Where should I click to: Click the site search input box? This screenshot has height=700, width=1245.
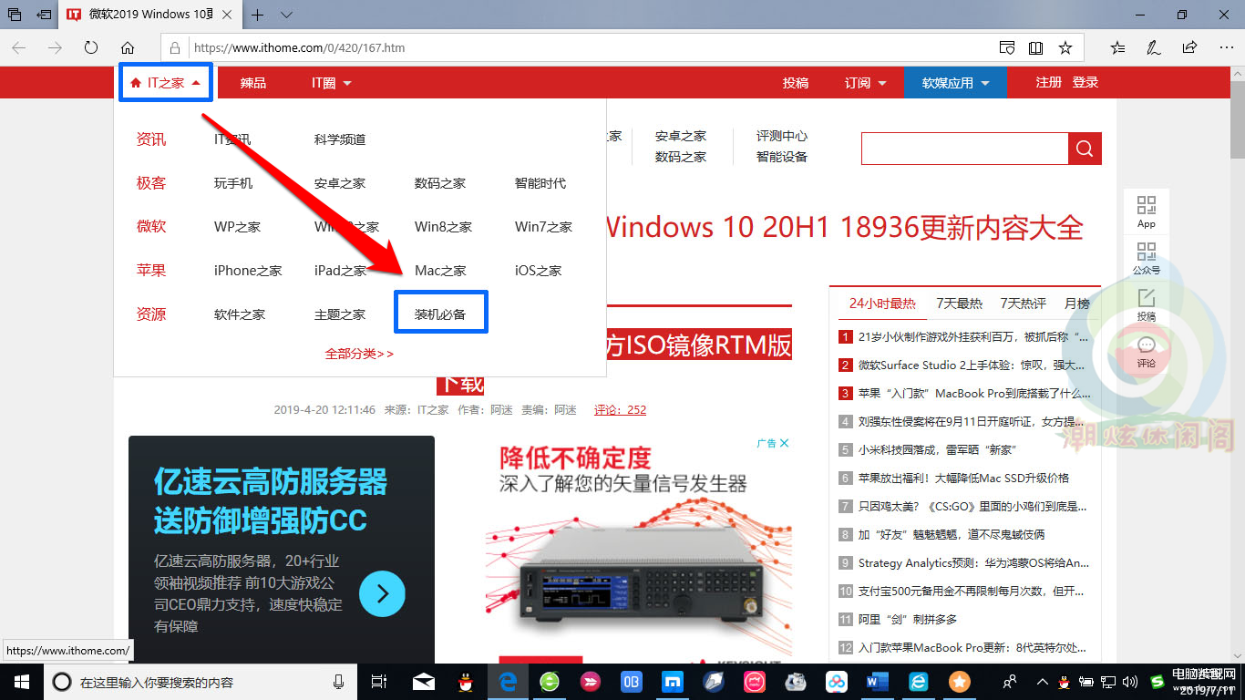(x=964, y=149)
